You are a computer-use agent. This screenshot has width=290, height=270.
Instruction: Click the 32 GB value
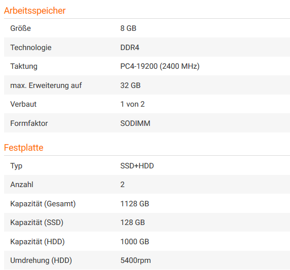pos(130,85)
